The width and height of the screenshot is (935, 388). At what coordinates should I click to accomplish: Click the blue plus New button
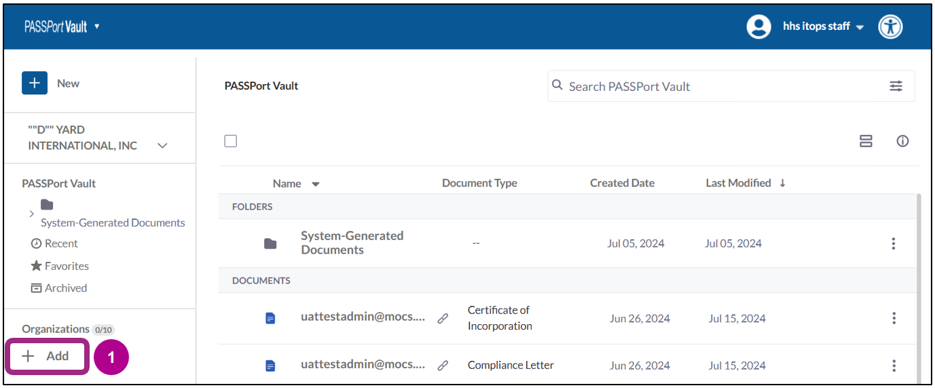[x=35, y=83]
